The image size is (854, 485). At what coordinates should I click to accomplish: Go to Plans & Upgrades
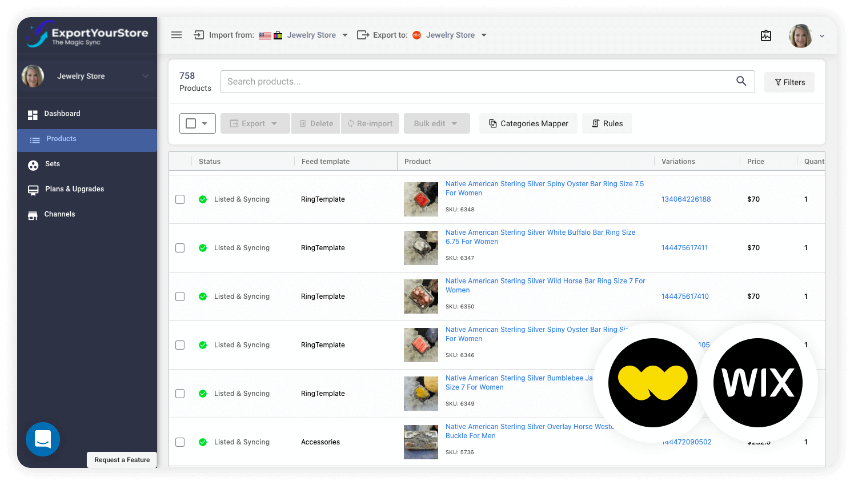click(x=74, y=189)
